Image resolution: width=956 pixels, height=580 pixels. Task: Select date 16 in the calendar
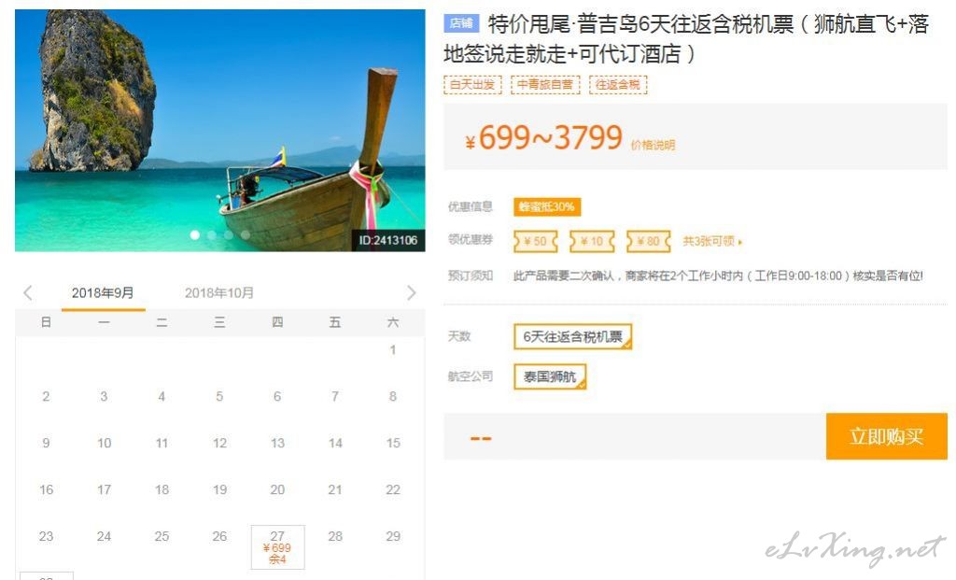[x=46, y=489]
